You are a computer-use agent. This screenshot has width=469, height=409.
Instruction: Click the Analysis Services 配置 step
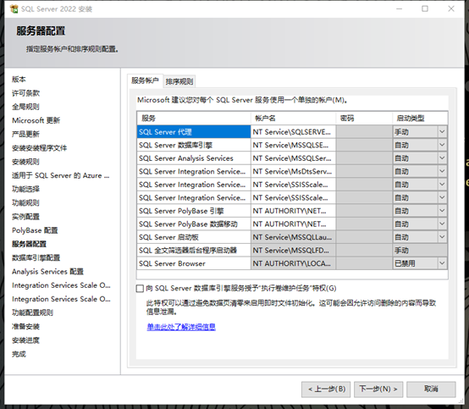click(x=48, y=271)
